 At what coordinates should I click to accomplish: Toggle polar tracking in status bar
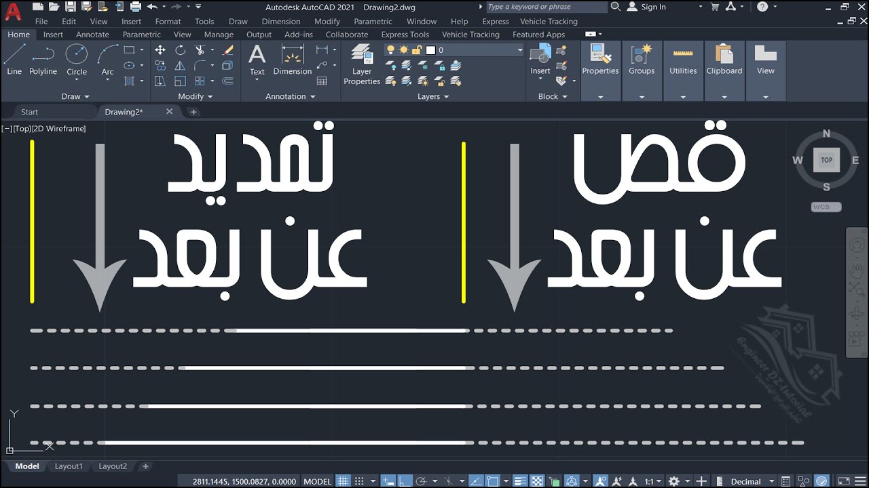(x=422, y=481)
